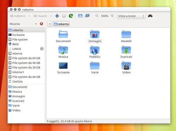The image size is (176, 131).
Task: Open File system da 46 GB
Action: 26,63
